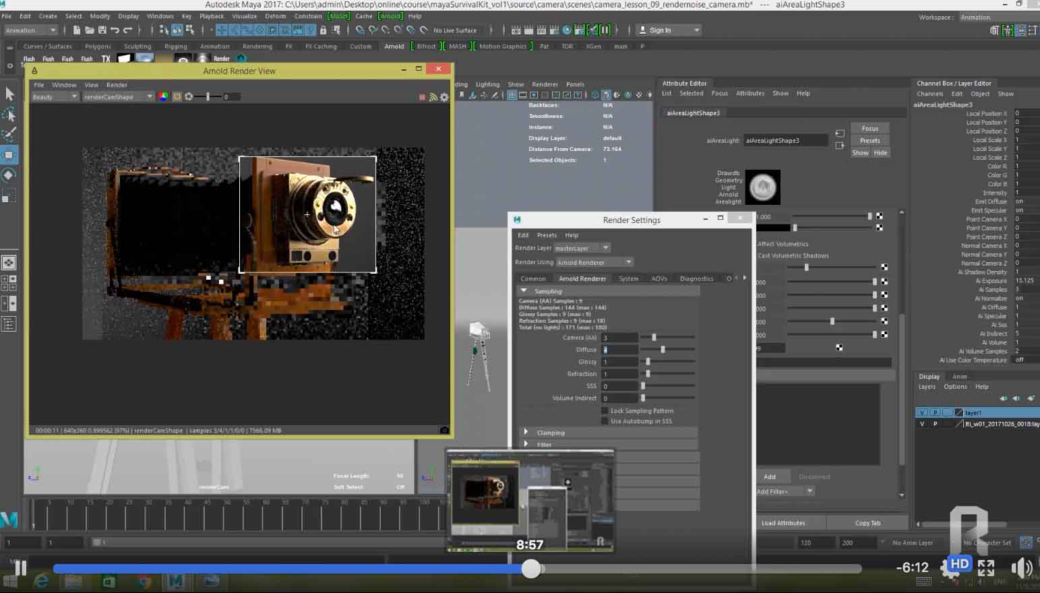Click the Undo arrow icon
The height and width of the screenshot is (593, 1040).
[115, 30]
